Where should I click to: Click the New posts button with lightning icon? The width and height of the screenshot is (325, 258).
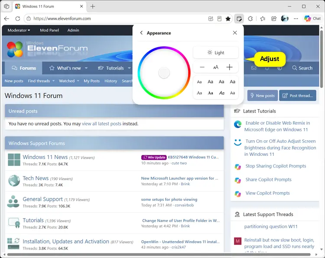pyautogui.click(x=263, y=96)
